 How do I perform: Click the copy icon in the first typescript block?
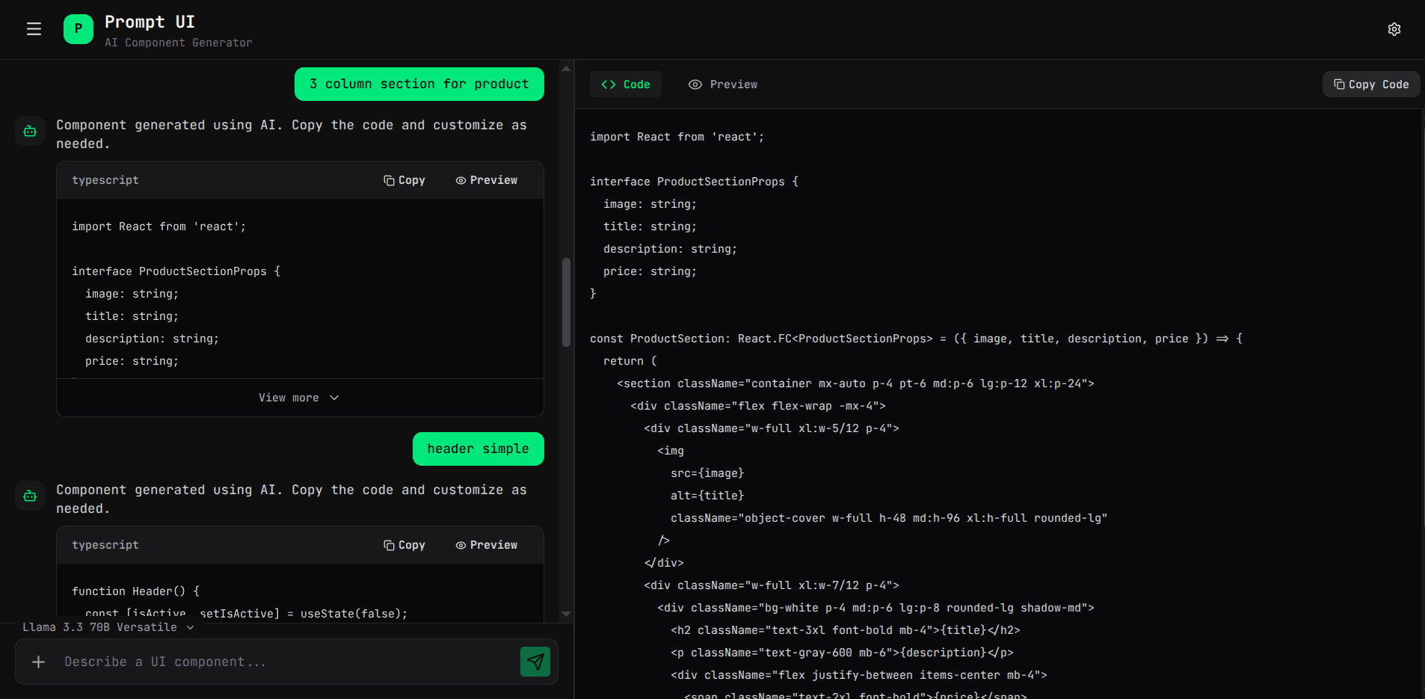click(x=388, y=180)
